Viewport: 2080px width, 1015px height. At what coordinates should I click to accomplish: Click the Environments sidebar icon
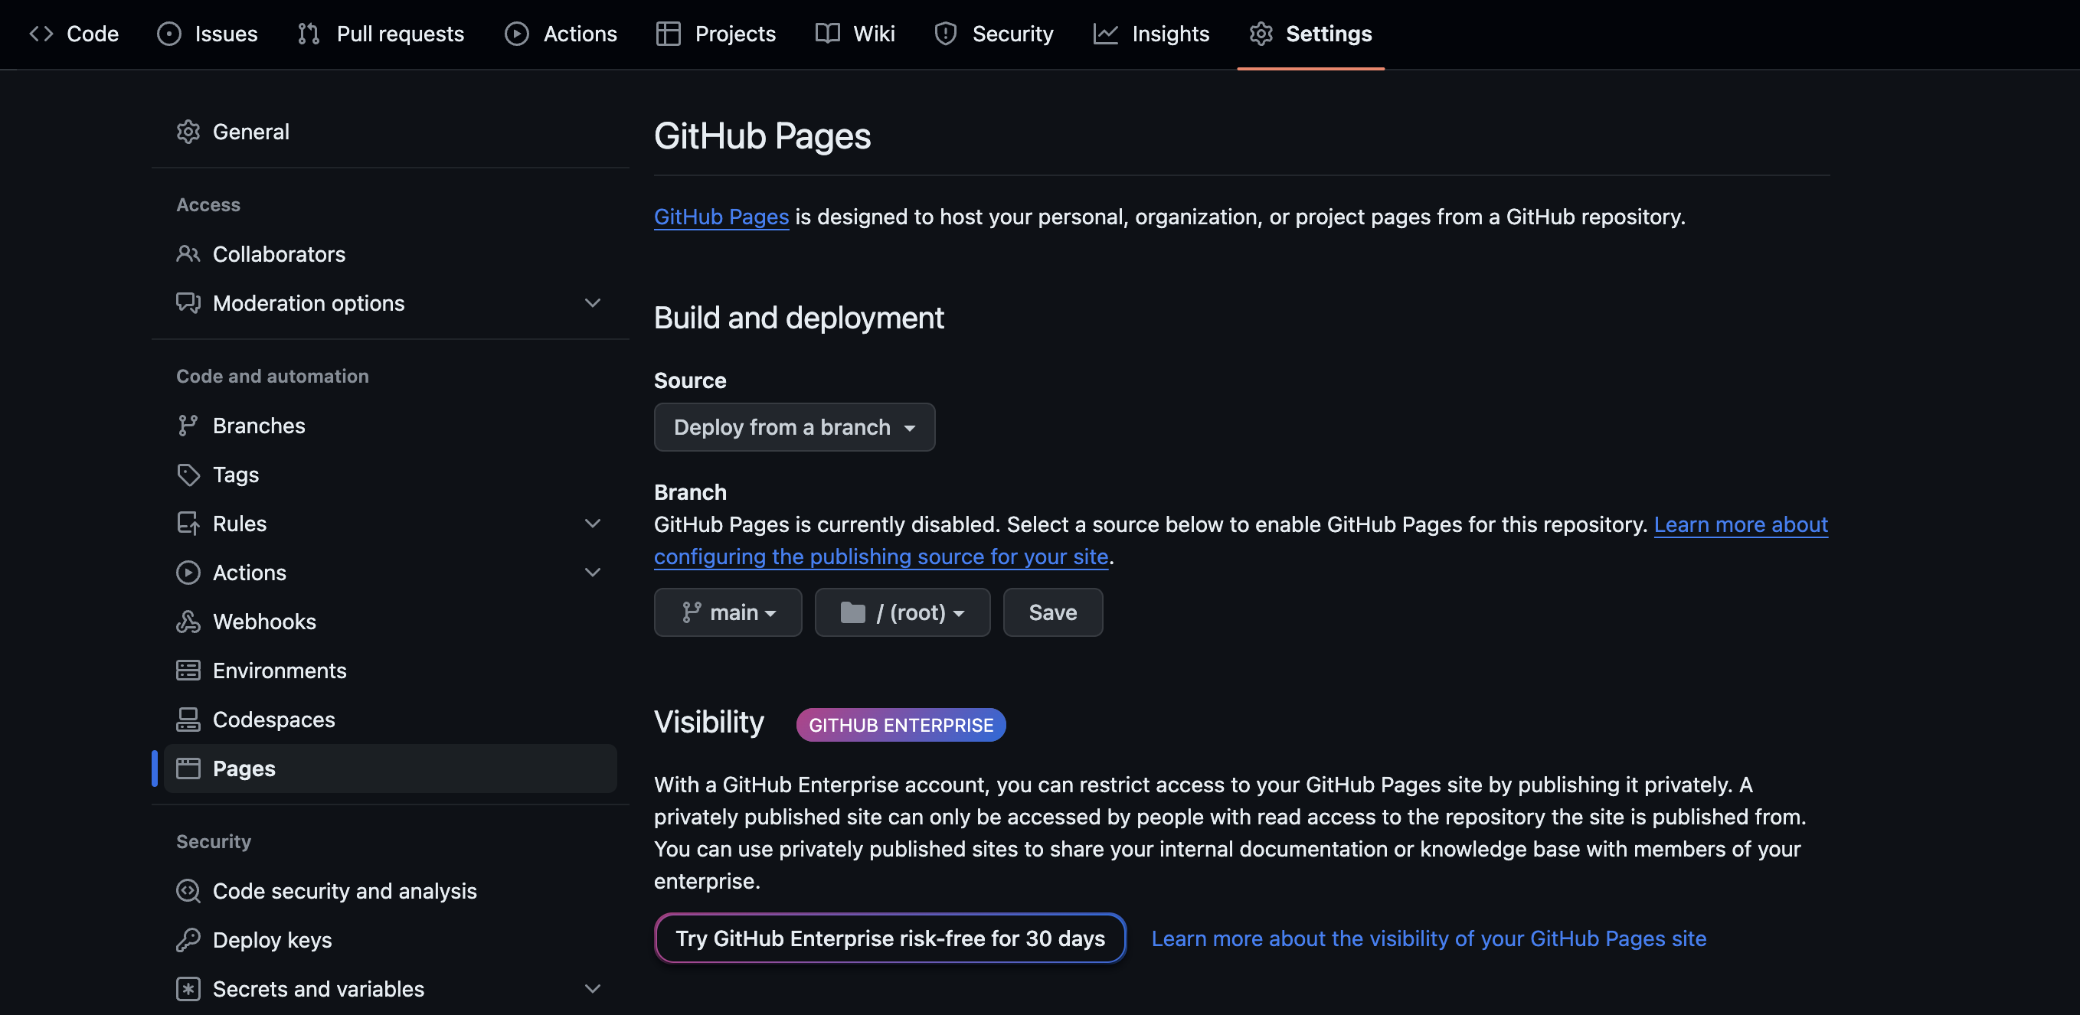point(188,670)
